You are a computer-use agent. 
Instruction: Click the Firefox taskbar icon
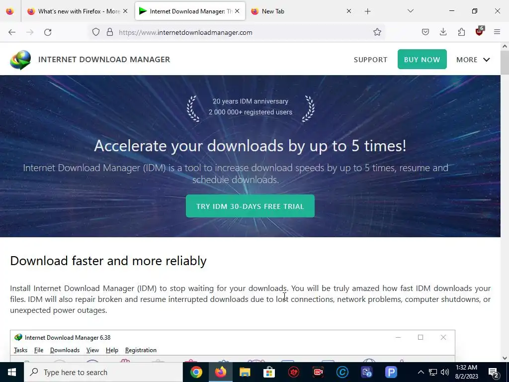220,372
